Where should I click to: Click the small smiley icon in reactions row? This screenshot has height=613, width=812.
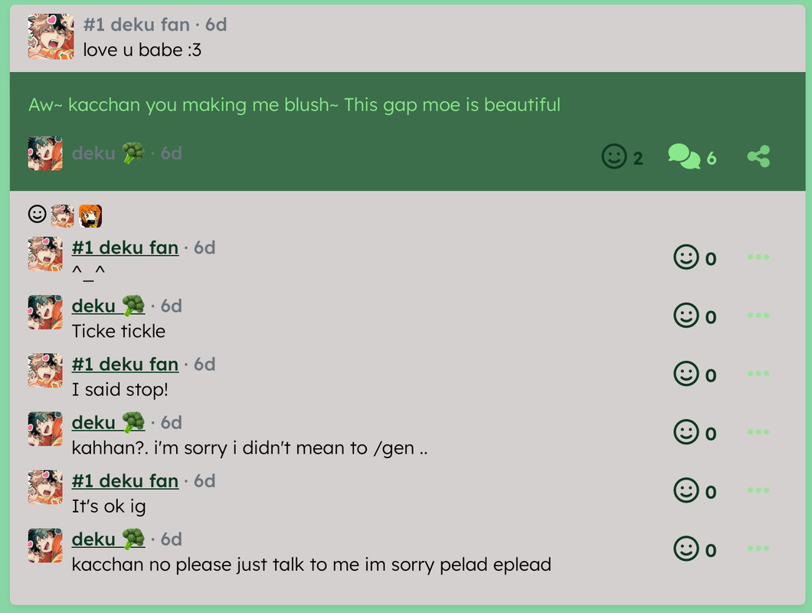click(37, 214)
